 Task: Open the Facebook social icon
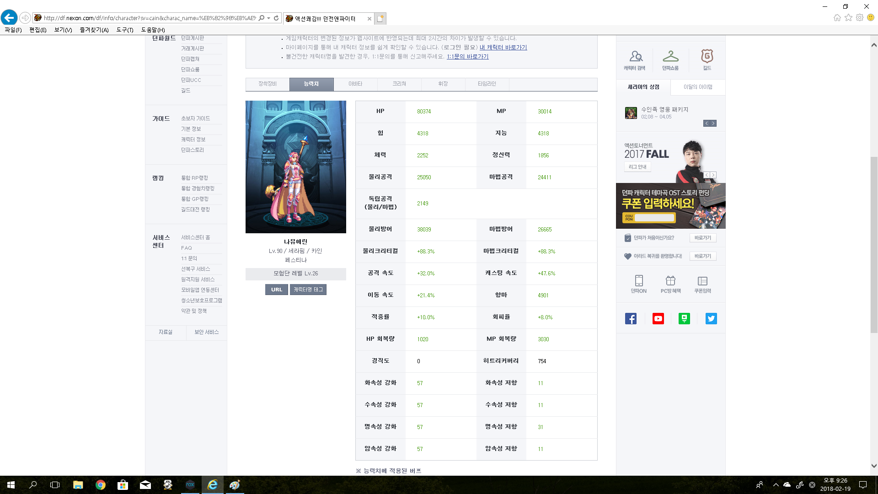tap(631, 319)
